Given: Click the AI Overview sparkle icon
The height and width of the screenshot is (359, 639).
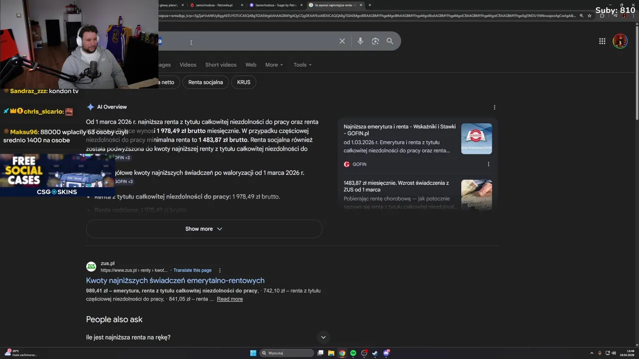Looking at the screenshot, I should (x=90, y=107).
